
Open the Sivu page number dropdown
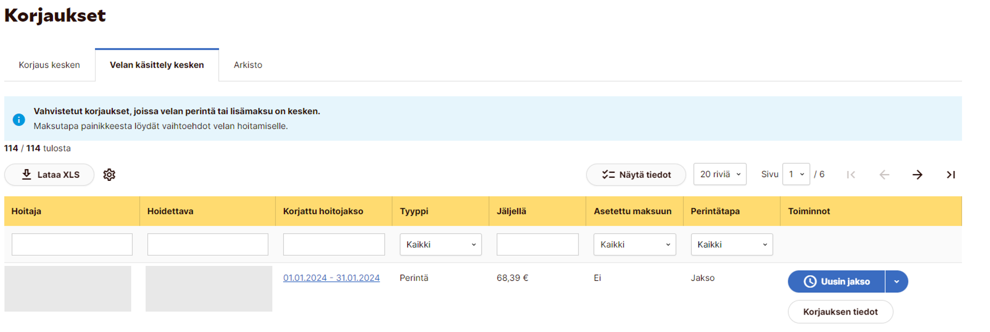pyautogui.click(x=796, y=174)
